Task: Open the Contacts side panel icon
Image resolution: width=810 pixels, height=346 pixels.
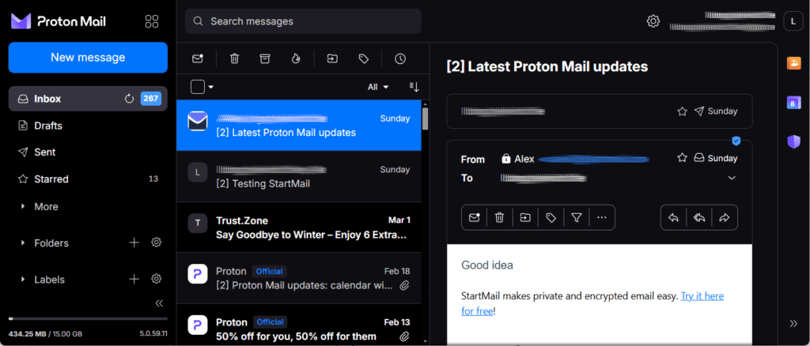Action: pyautogui.click(x=793, y=63)
